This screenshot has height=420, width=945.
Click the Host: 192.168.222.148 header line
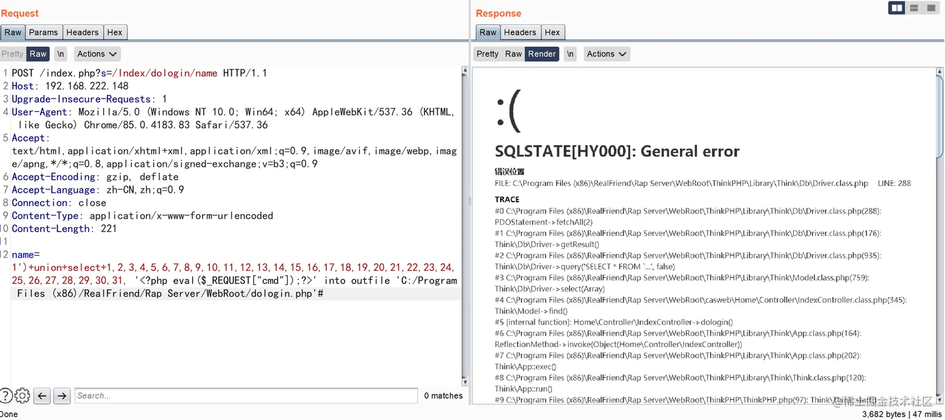pos(70,86)
